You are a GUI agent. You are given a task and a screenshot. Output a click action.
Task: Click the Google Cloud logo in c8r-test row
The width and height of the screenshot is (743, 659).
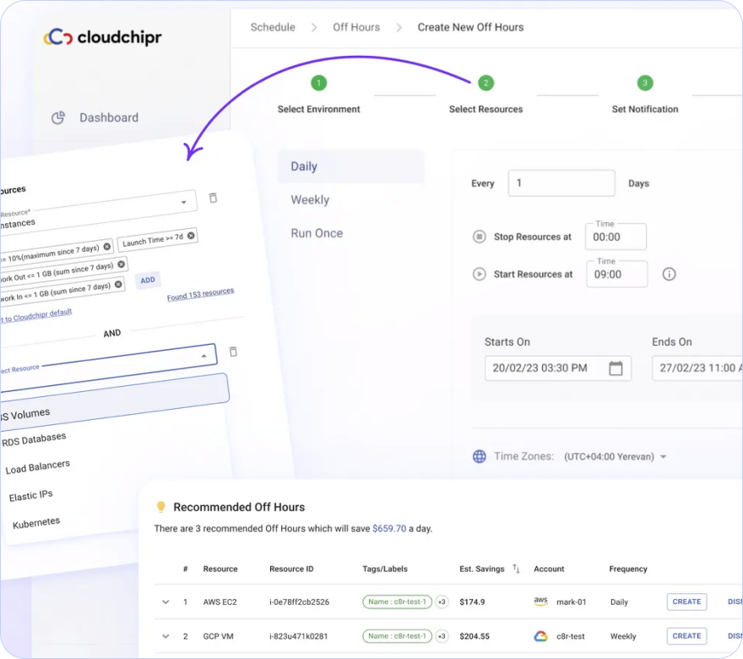coord(540,636)
